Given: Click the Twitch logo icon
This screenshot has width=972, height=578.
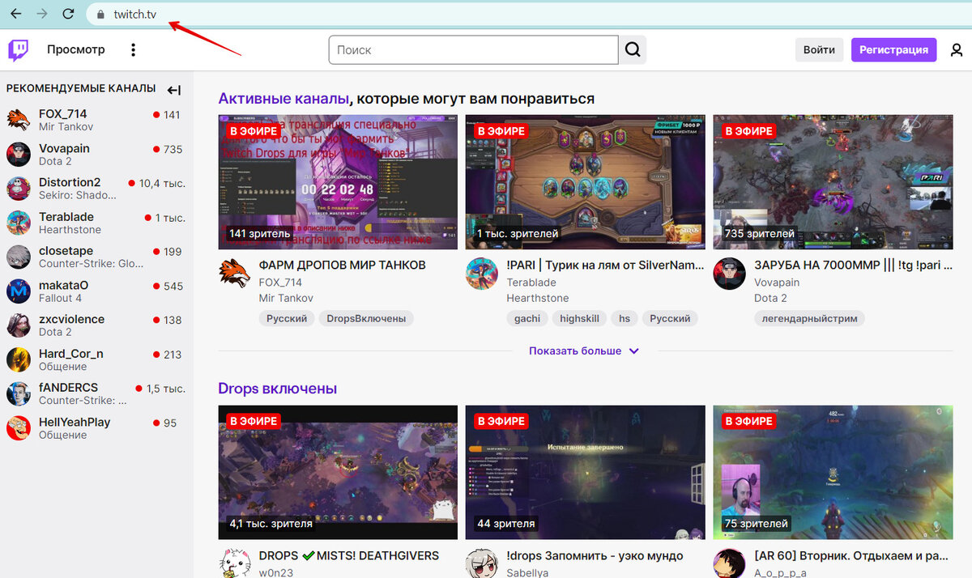Looking at the screenshot, I should [18, 50].
